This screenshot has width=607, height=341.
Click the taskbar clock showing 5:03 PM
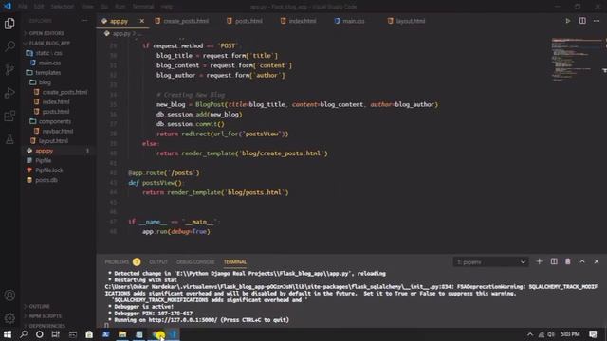(570, 334)
